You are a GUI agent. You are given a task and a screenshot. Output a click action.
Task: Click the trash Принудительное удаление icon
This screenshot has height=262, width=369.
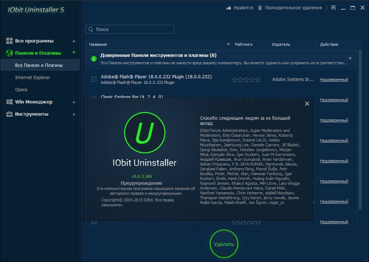click(x=260, y=8)
